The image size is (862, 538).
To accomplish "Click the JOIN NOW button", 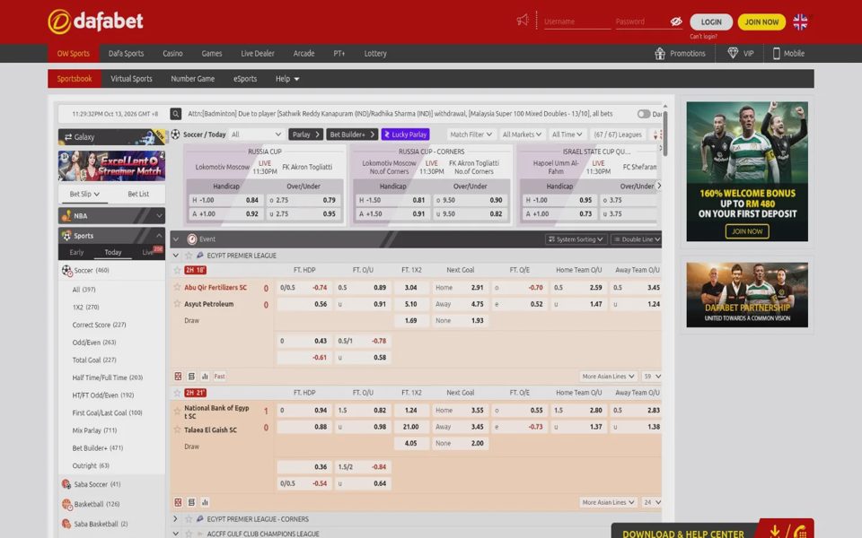I will pyautogui.click(x=761, y=22).
